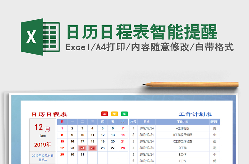
Task: Select calendar day 22
Action: coord(62,148)
